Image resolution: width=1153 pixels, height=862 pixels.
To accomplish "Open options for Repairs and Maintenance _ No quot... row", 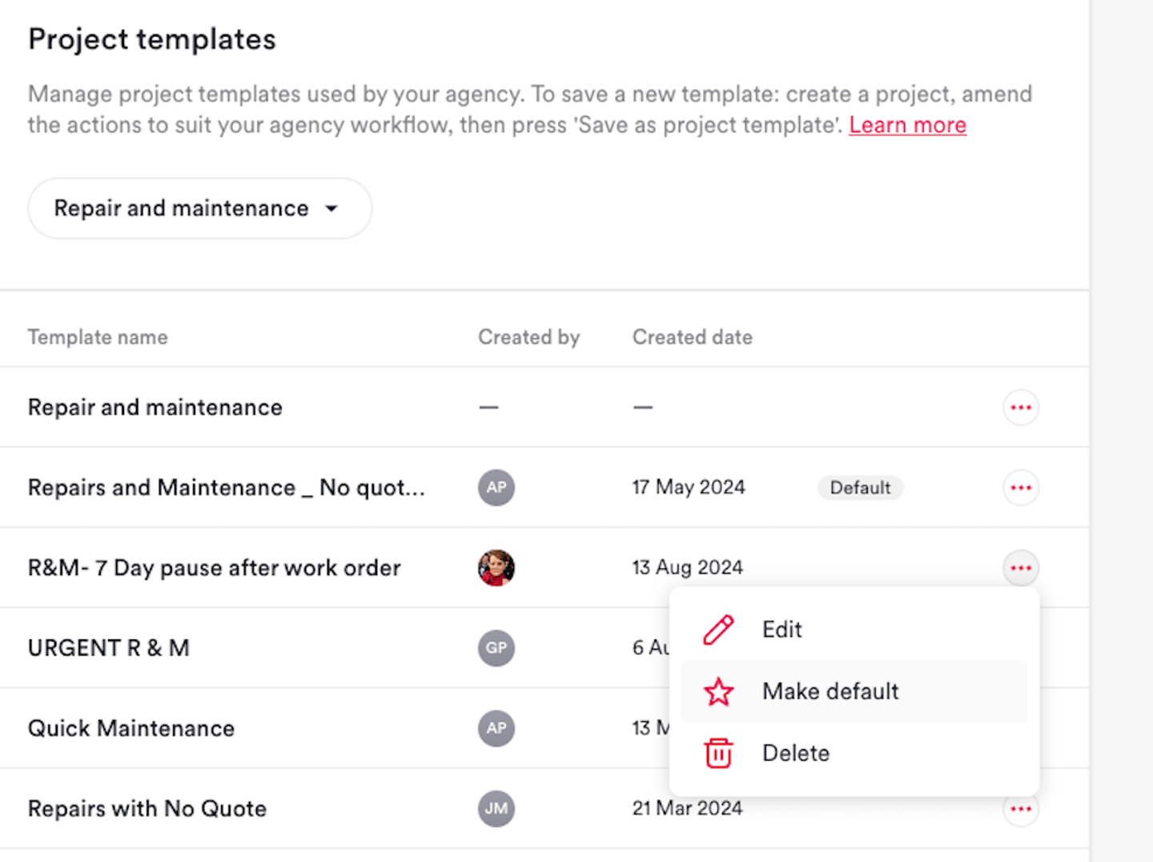I will [x=1020, y=488].
